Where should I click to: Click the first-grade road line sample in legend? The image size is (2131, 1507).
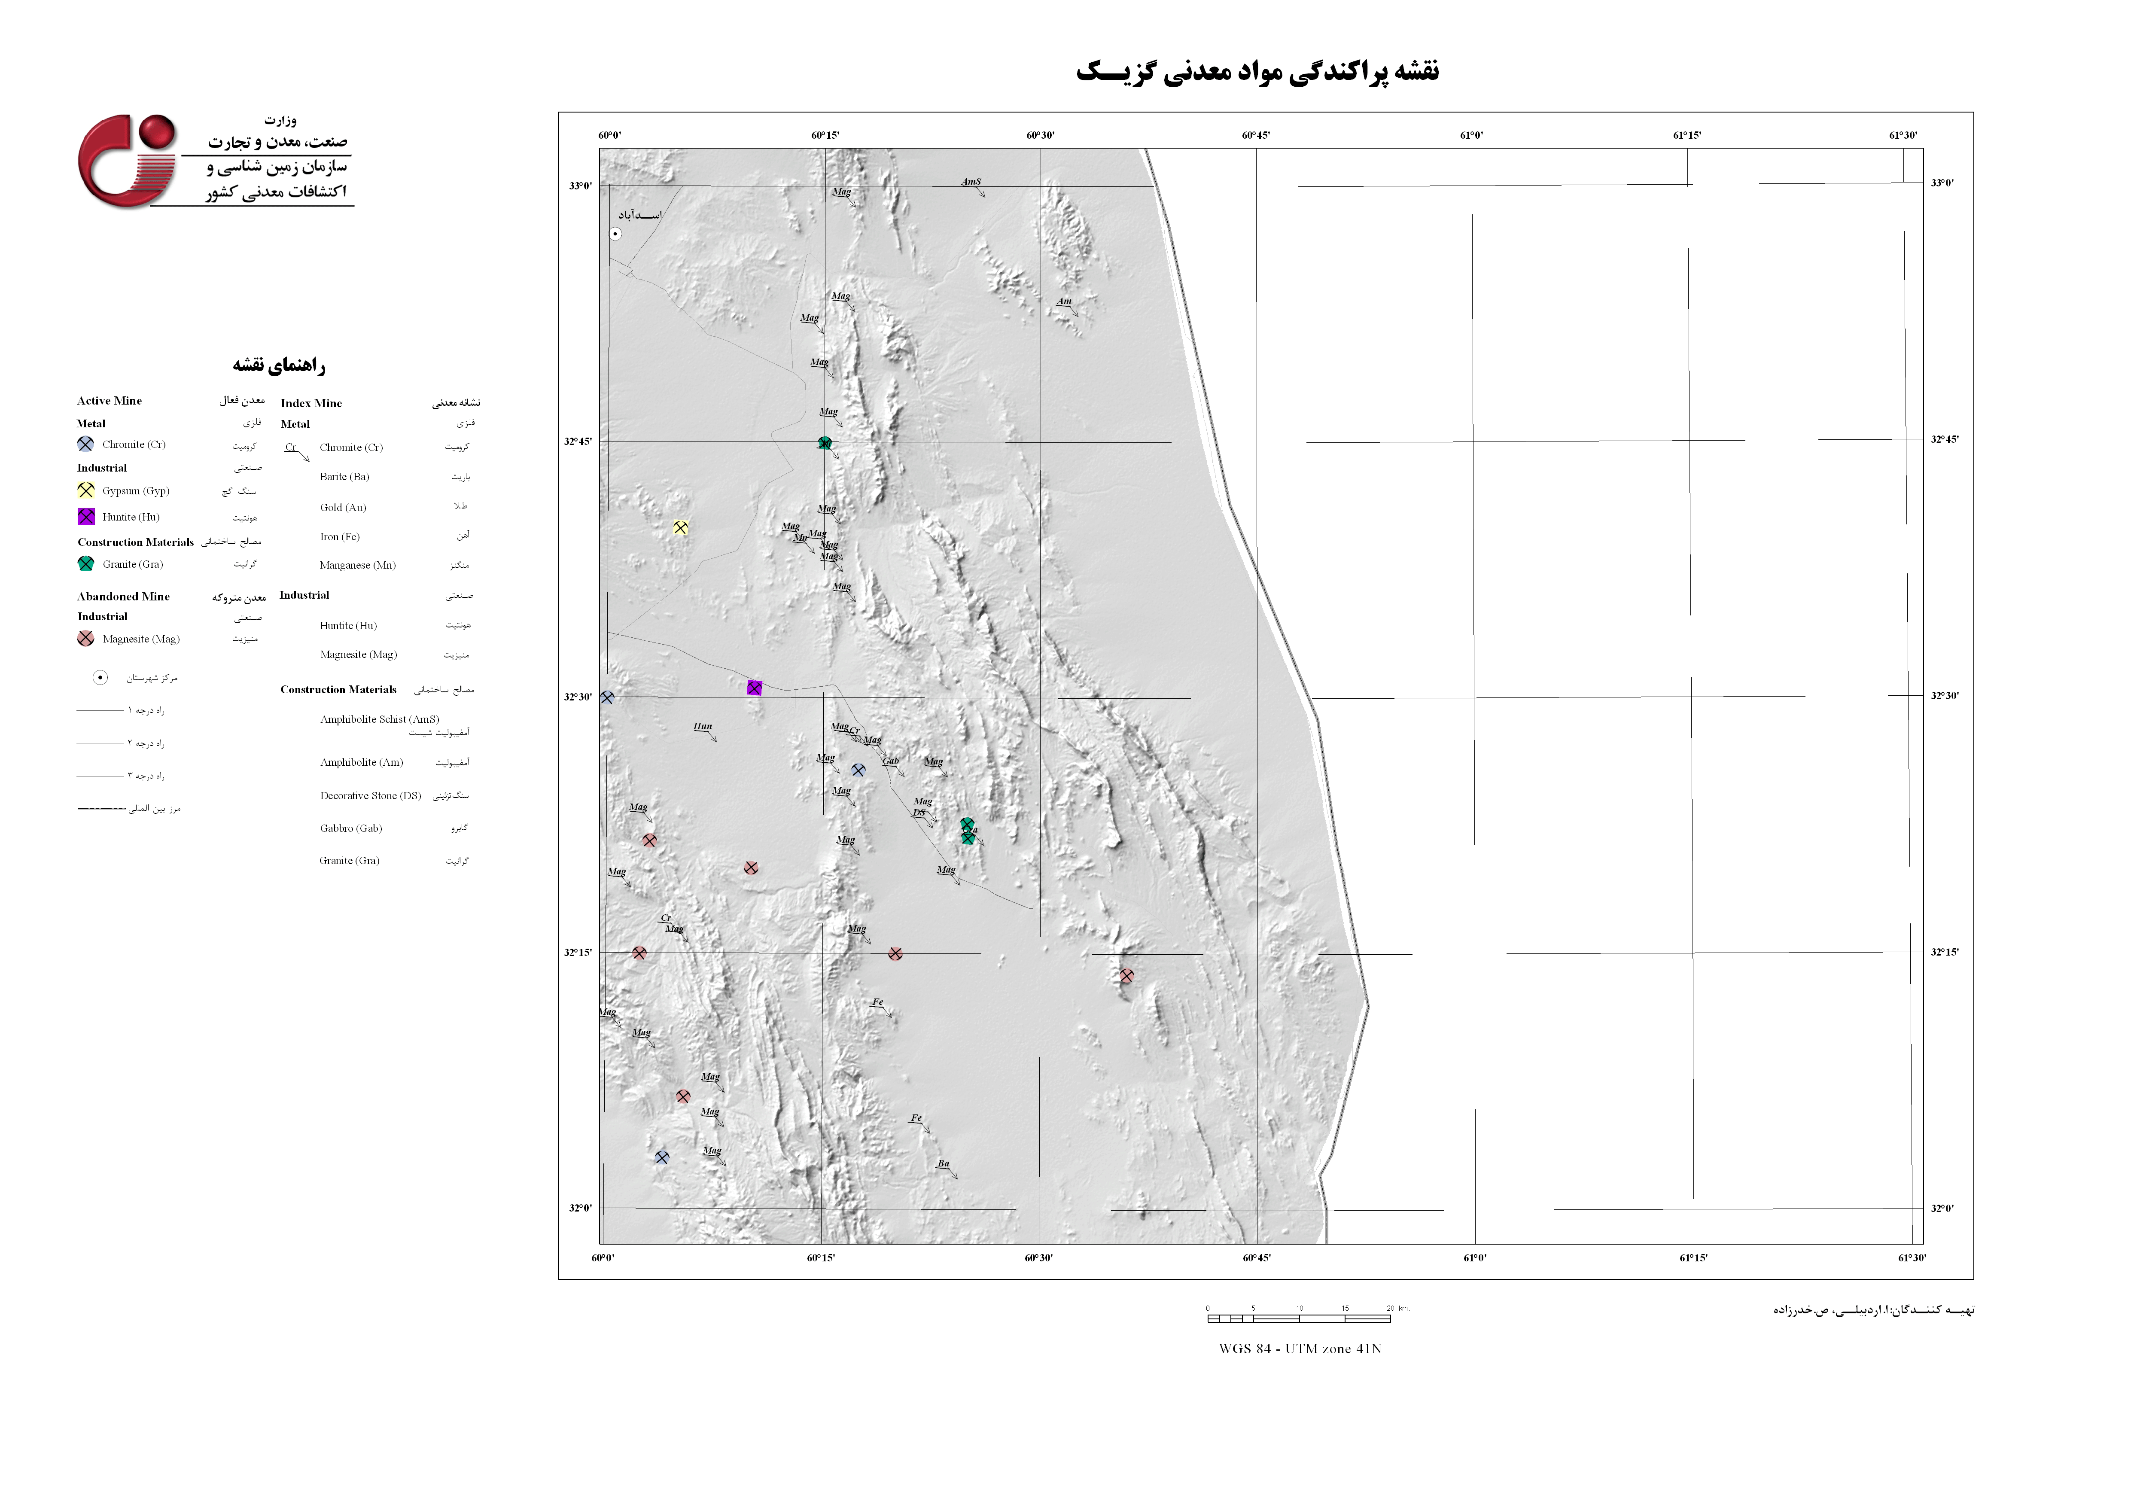coord(99,711)
